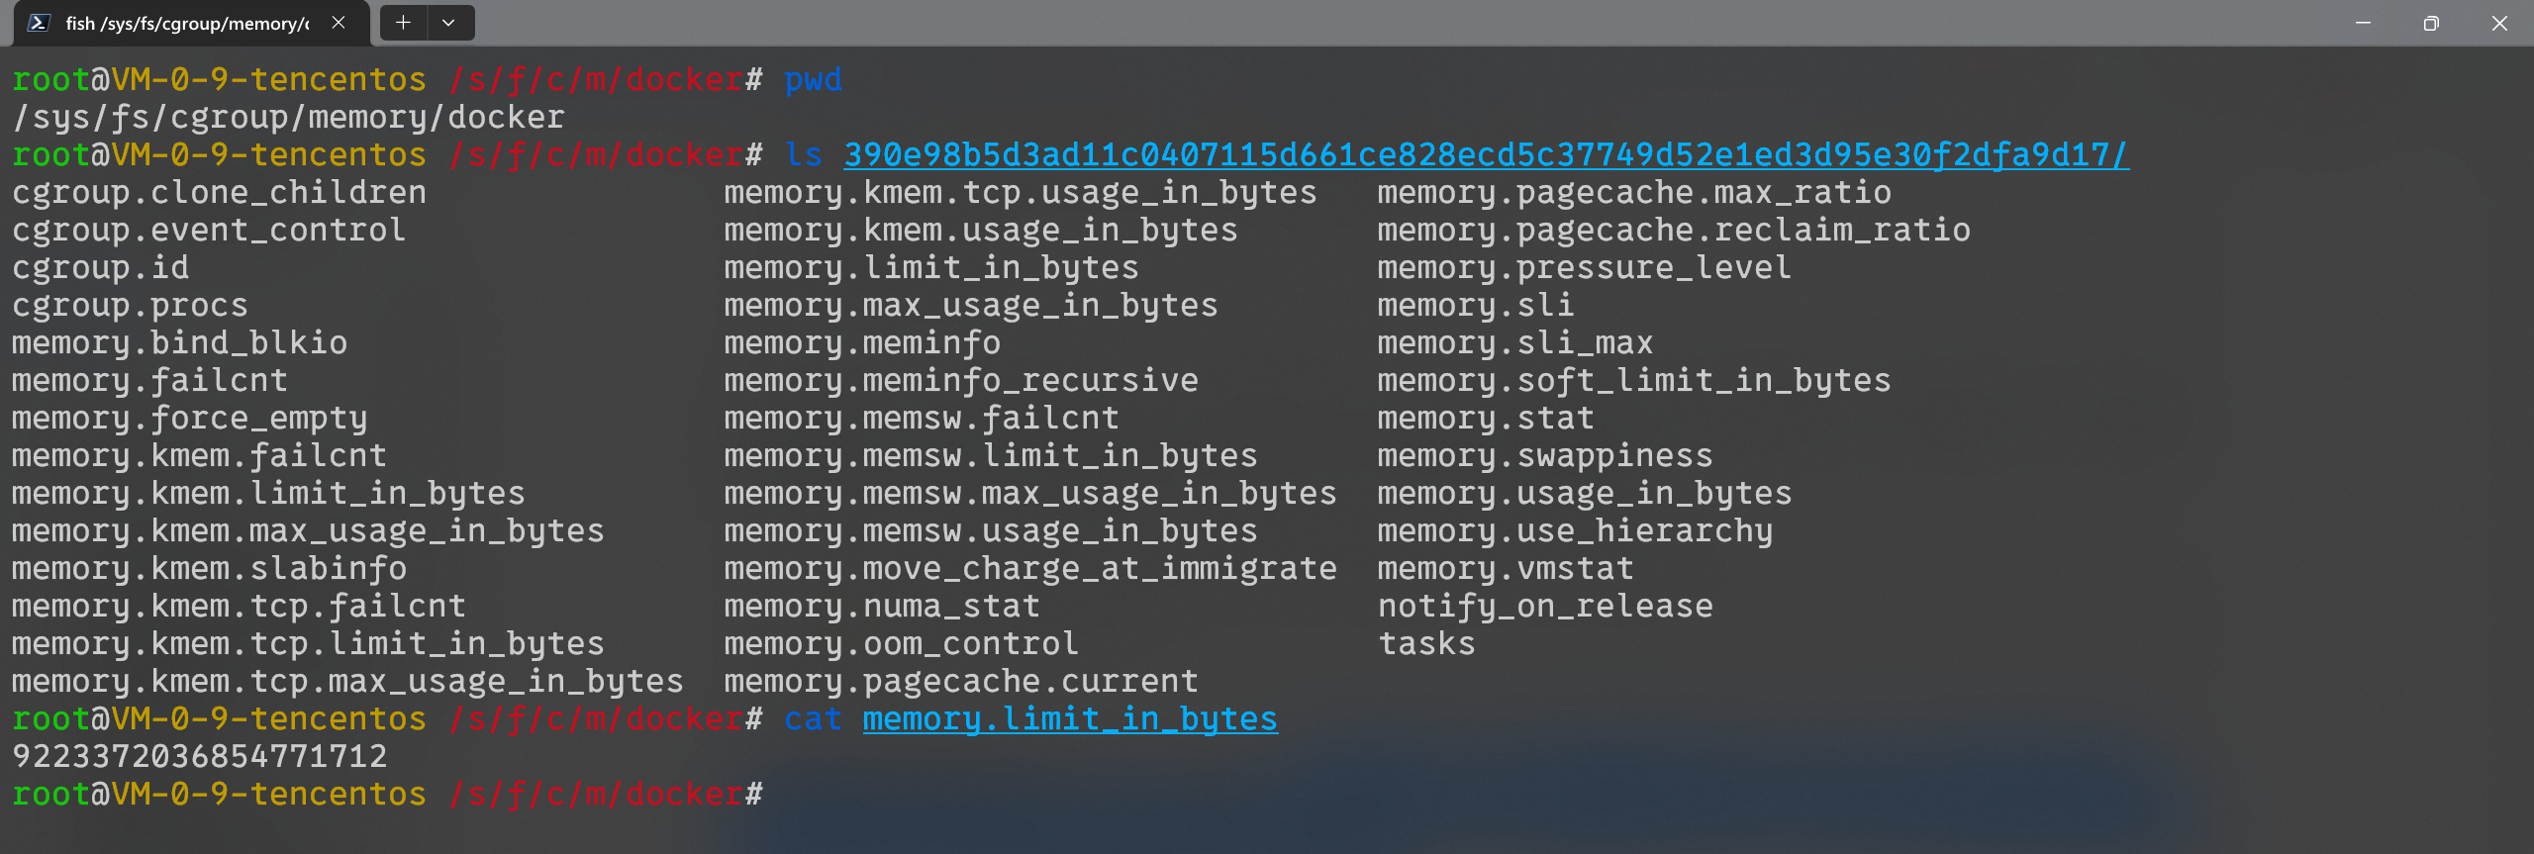Click the terminal icon in the fish tab
Viewport: 2534px width, 854px height.
39,23
